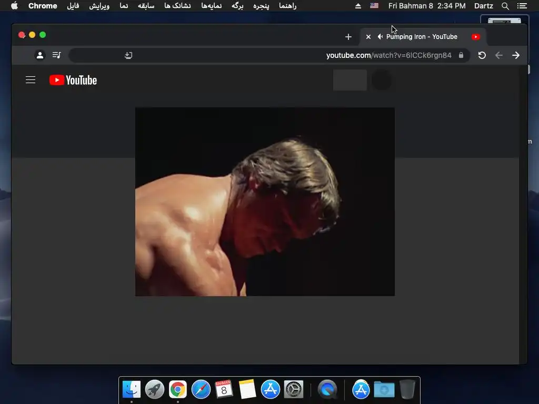Viewport: 539px width, 404px height.
Task: Click the lock site info icon
Action: click(461, 55)
